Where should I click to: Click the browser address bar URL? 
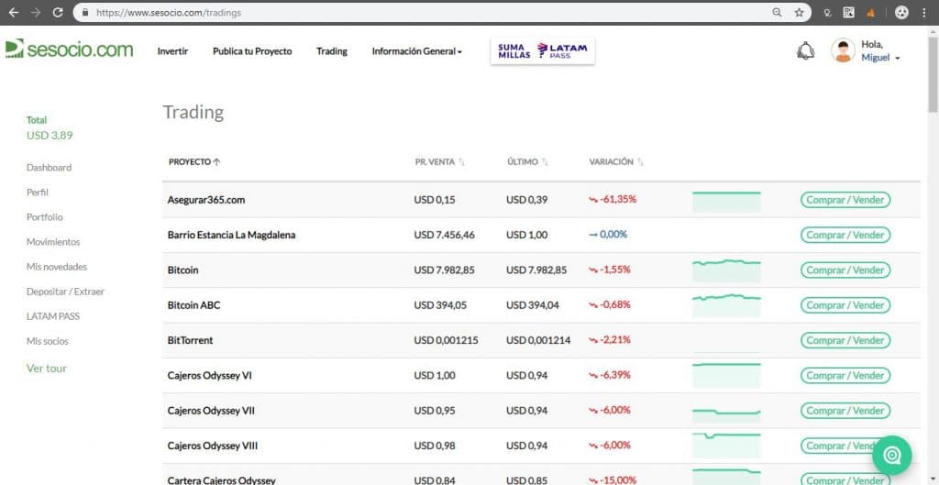pyautogui.click(x=169, y=12)
